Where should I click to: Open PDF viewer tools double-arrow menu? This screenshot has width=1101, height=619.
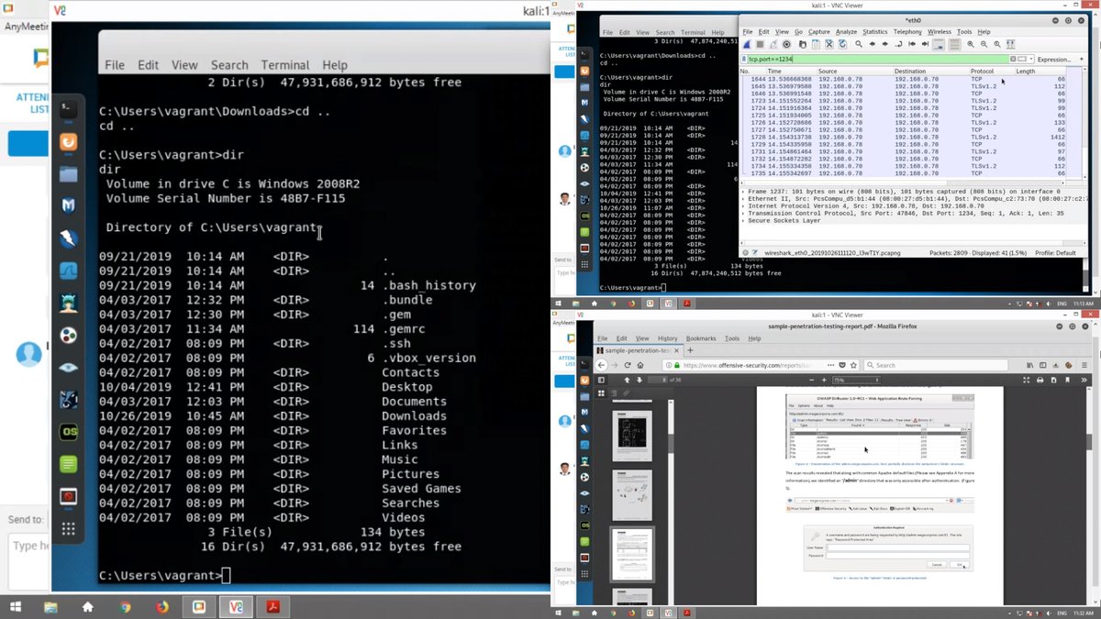point(1084,380)
